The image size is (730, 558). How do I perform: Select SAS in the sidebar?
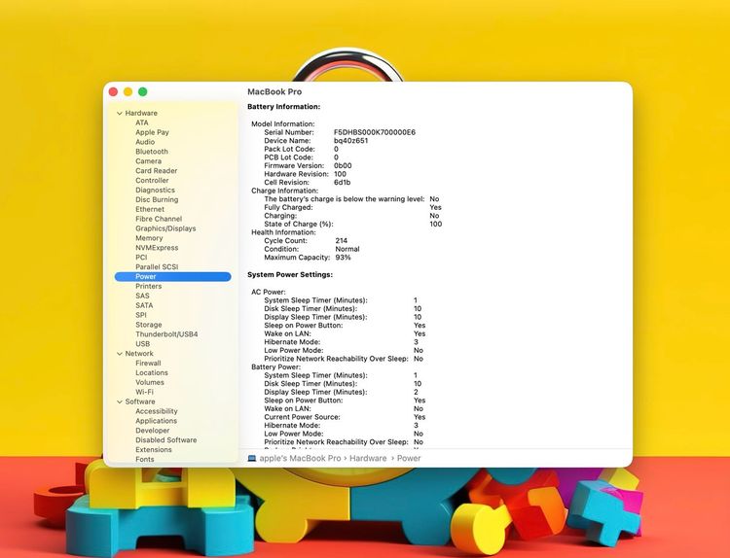[x=142, y=296]
